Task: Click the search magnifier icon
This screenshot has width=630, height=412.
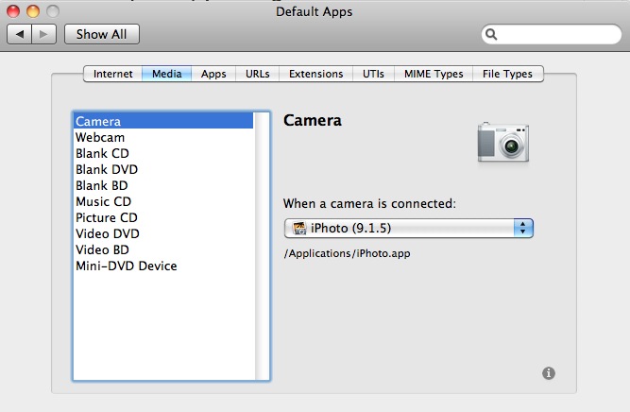Action: click(491, 34)
